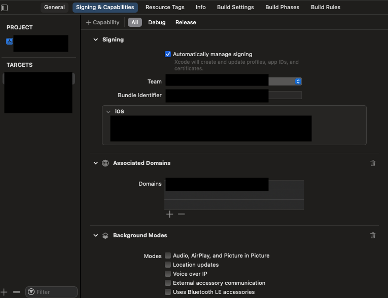Add a new target with plus
Screen dimensions: 388x298
(4, 292)
